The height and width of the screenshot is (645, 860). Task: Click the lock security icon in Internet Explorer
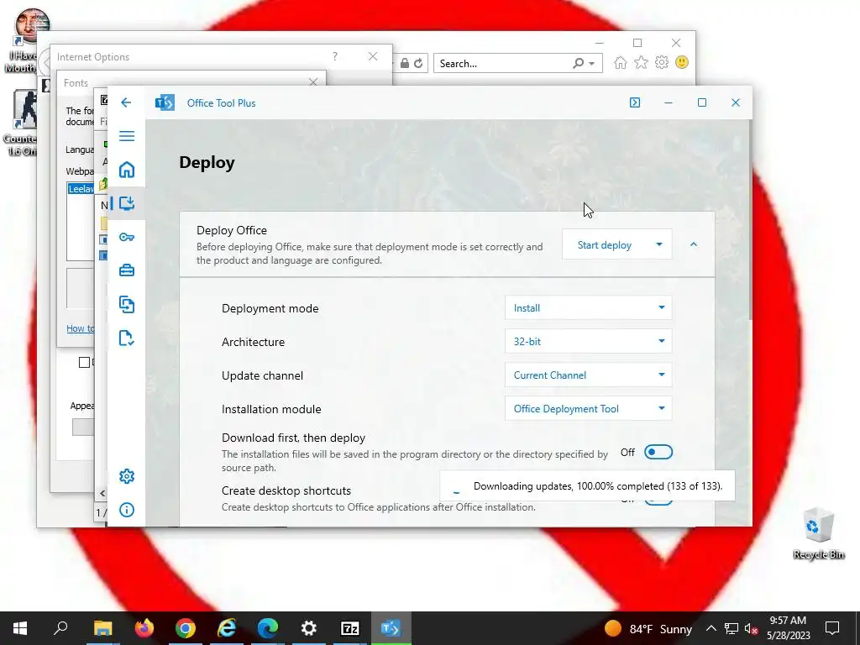pos(404,63)
